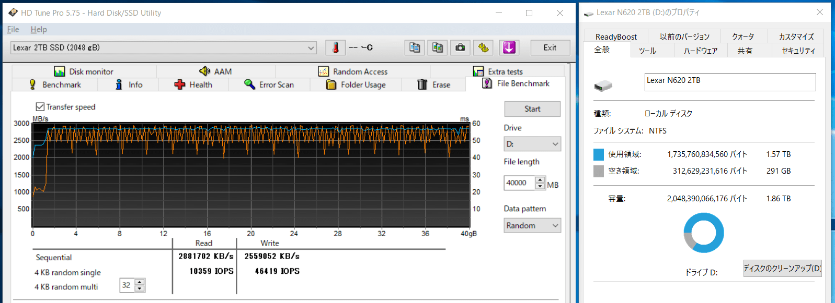Open the 以前のバージョン tab
The height and width of the screenshot is (303, 835).
[x=684, y=37]
